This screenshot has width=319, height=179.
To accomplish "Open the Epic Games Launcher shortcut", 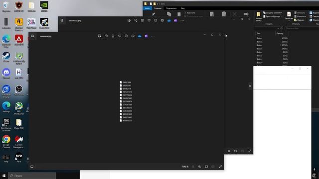I will 6,125.
